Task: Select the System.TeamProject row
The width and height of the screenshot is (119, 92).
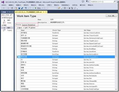Action: (x=66, y=41)
